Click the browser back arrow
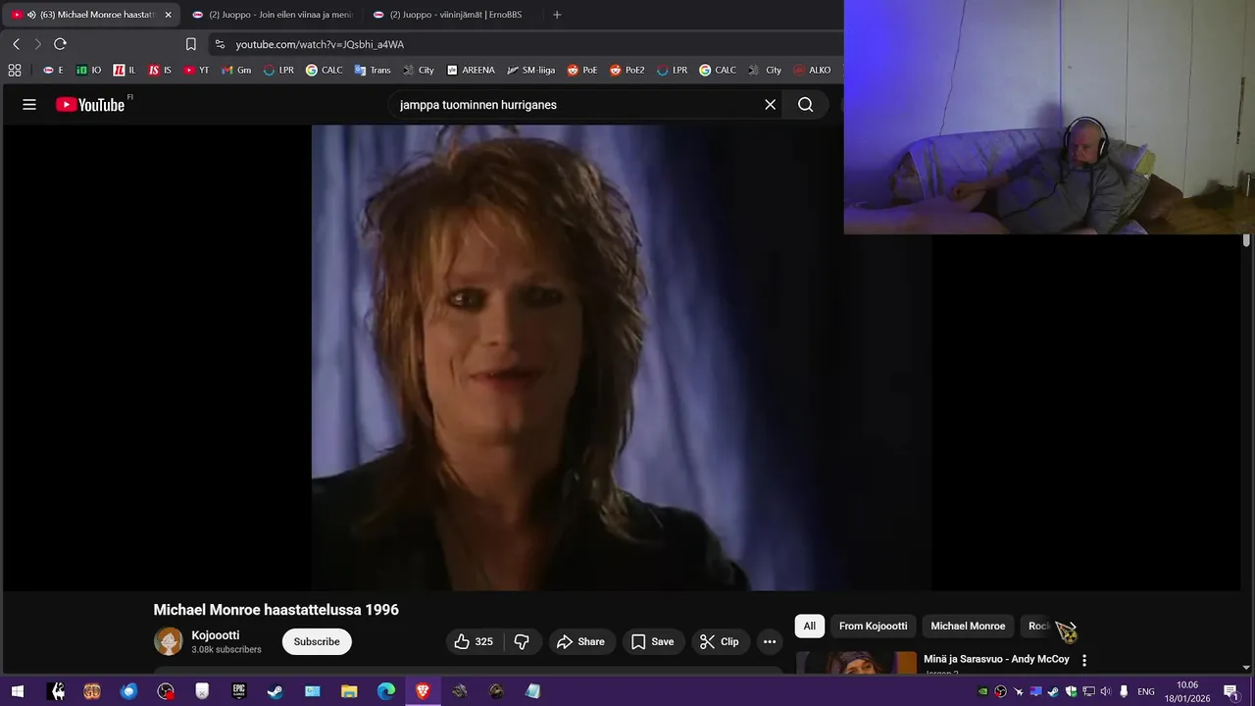The image size is (1255, 706). coord(16,44)
